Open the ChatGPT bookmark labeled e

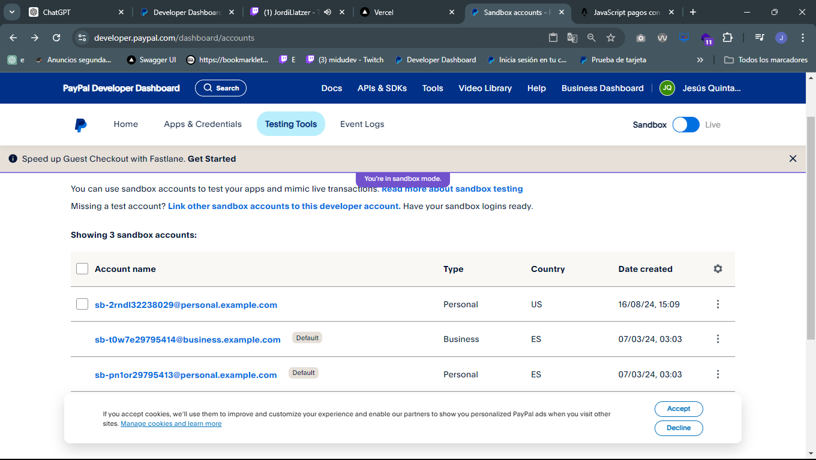pyautogui.click(x=16, y=60)
